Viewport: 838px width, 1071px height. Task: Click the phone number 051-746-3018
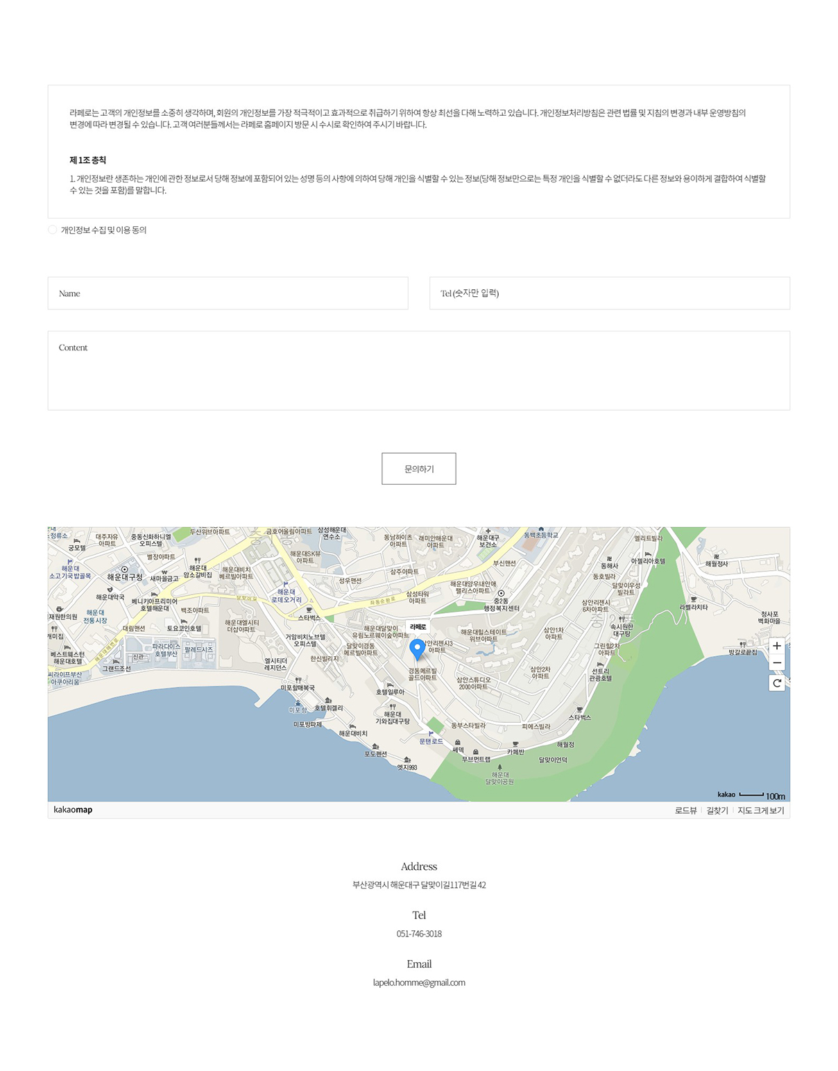pyautogui.click(x=419, y=934)
